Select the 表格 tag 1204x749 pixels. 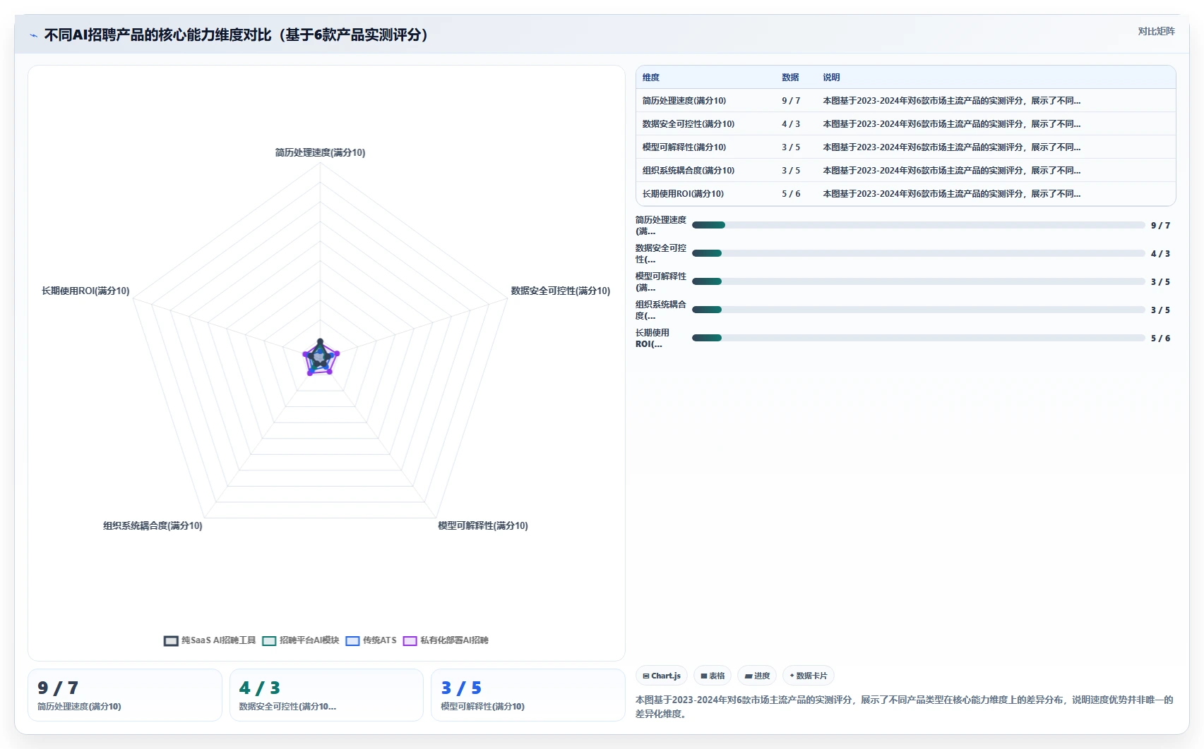713,676
